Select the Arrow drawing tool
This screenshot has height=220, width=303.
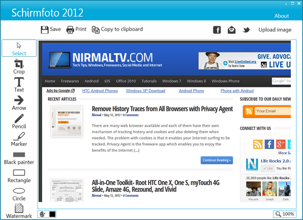(19, 103)
